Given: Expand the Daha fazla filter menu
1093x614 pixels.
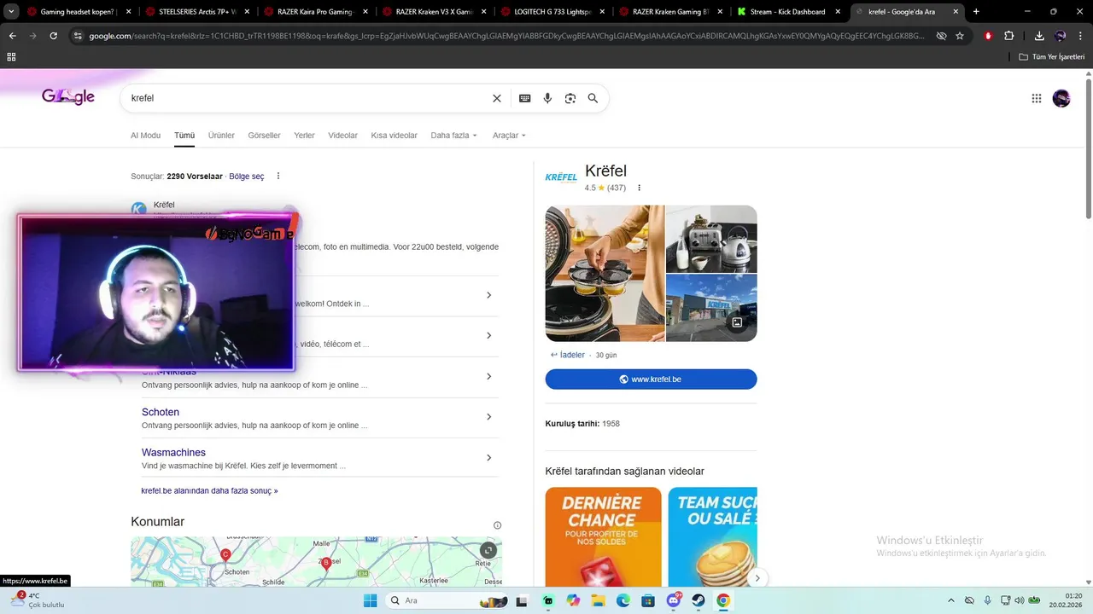Looking at the screenshot, I should tap(454, 136).
